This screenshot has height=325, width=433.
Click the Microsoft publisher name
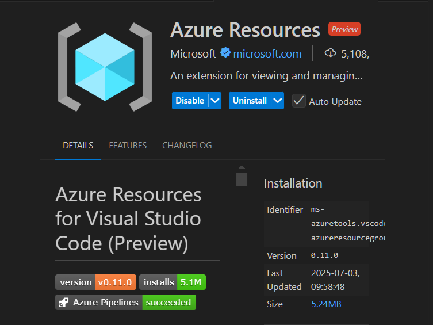193,54
